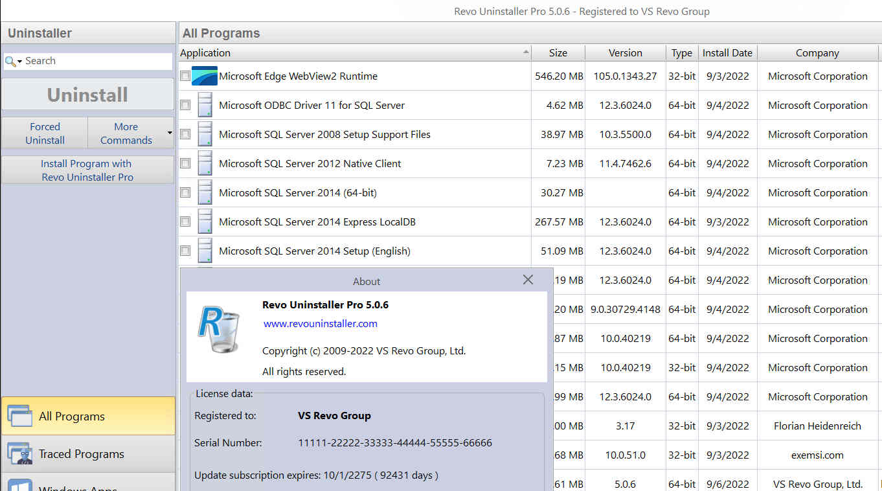Click the VS Revo Group, Ltd. company cell
Viewport: 882px width, 491px height.
(817, 484)
